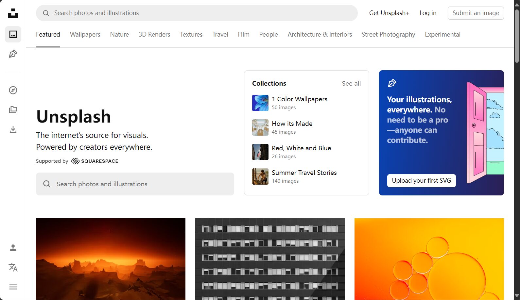Click the 'Supported by' text
This screenshot has height=300, width=520.
point(52,161)
